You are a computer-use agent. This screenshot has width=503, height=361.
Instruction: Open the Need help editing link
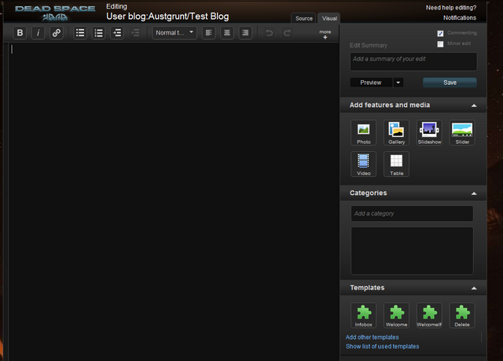click(x=451, y=8)
